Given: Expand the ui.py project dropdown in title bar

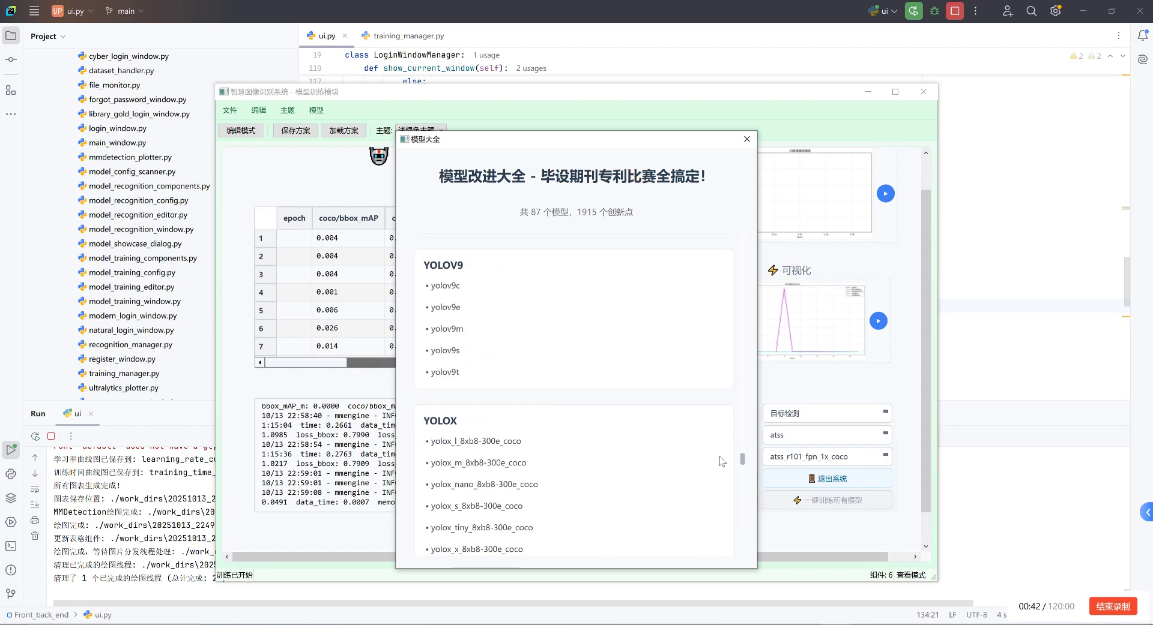Looking at the screenshot, I should coord(72,11).
